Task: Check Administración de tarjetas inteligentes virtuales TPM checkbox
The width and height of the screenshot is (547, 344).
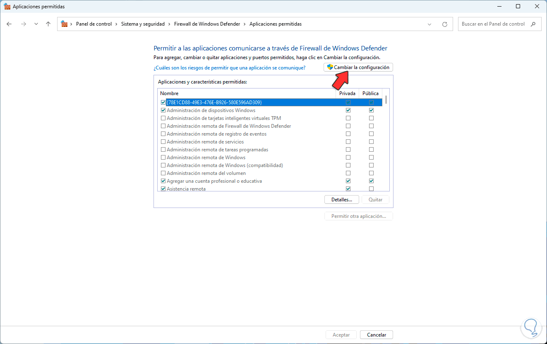Action: tap(163, 118)
